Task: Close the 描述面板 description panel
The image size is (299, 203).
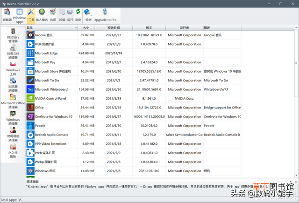Action: coord(296,182)
